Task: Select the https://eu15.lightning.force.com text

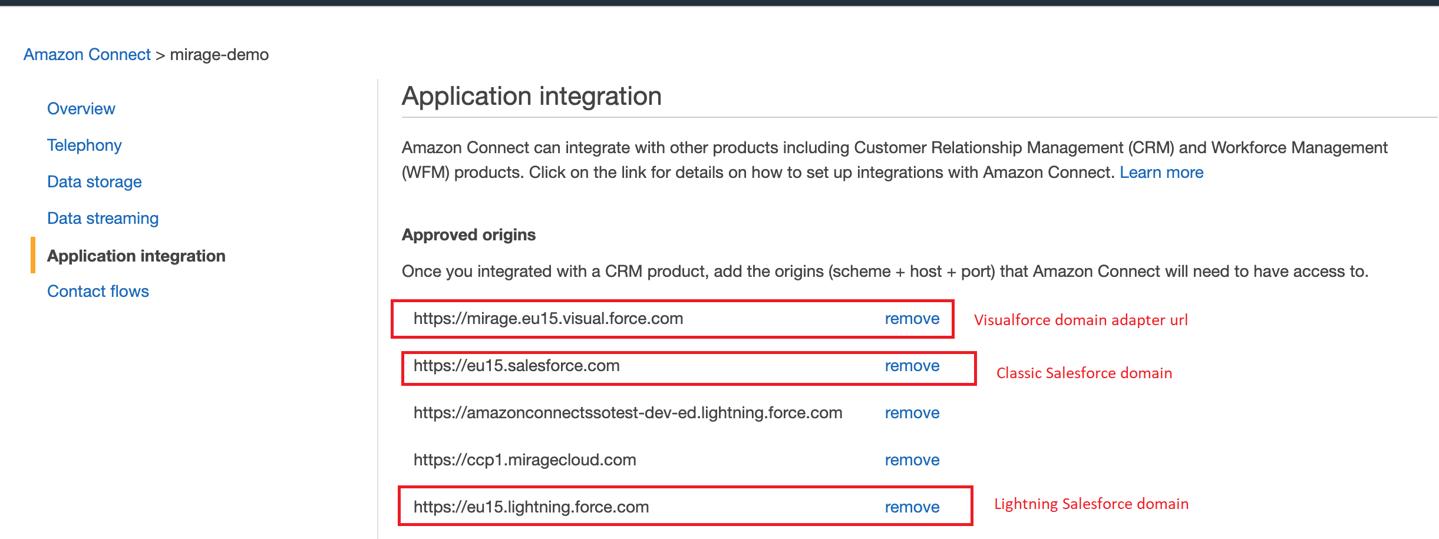Action: pyautogui.click(x=531, y=507)
